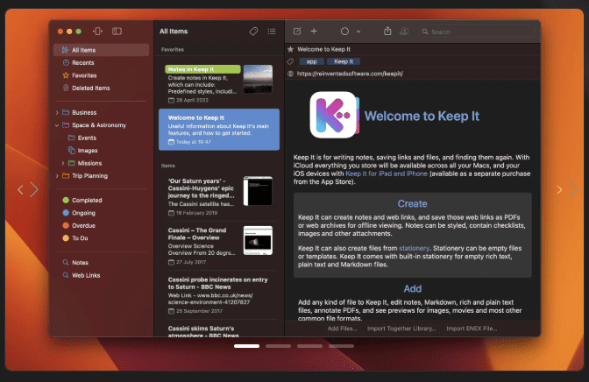
Task: Expand the Trip Planning folder chevron
Action: 57,176
